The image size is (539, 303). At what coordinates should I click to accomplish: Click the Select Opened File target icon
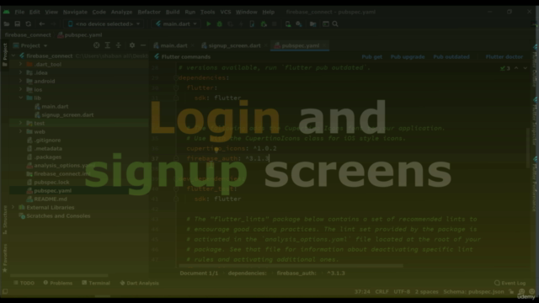97,45
